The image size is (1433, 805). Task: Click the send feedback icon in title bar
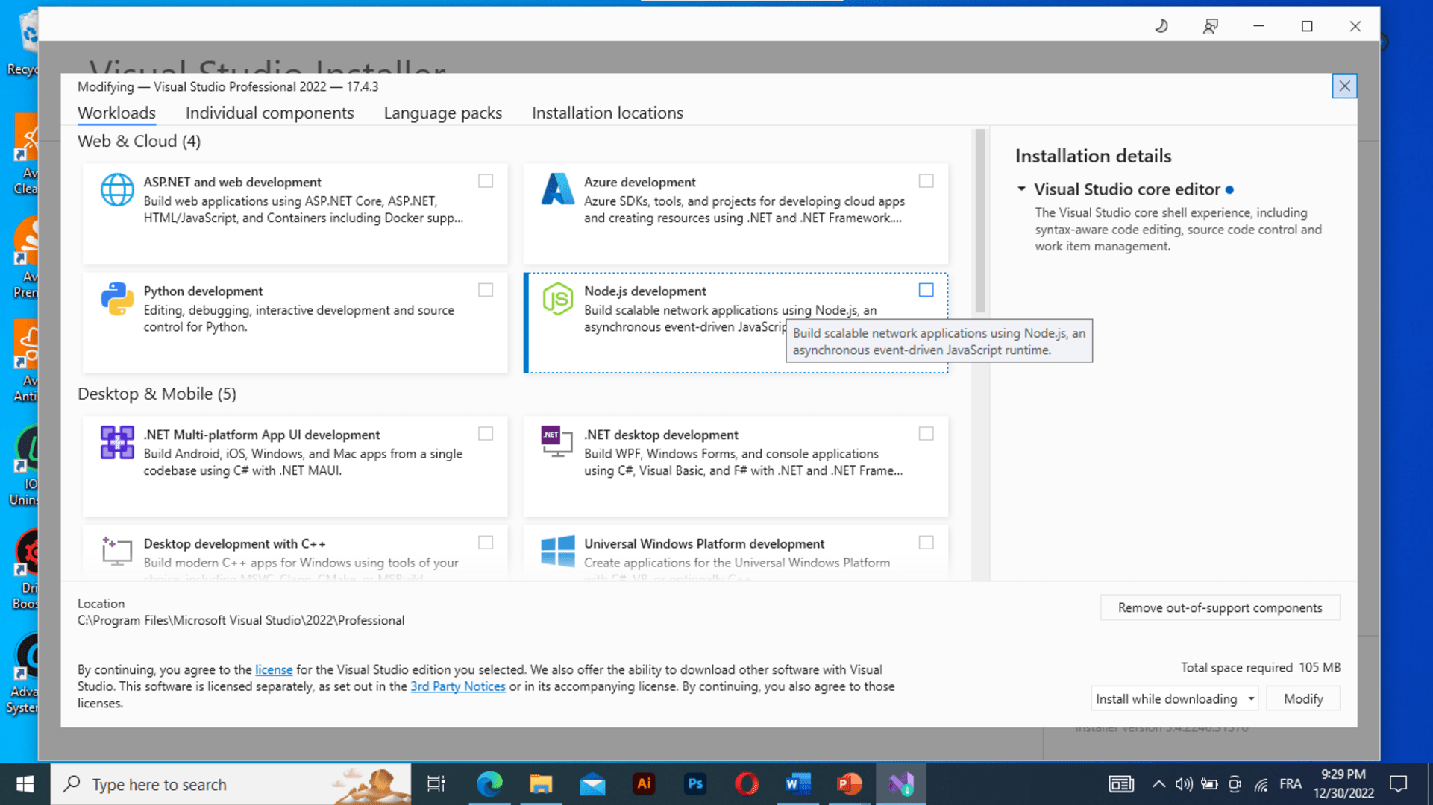tap(1210, 26)
